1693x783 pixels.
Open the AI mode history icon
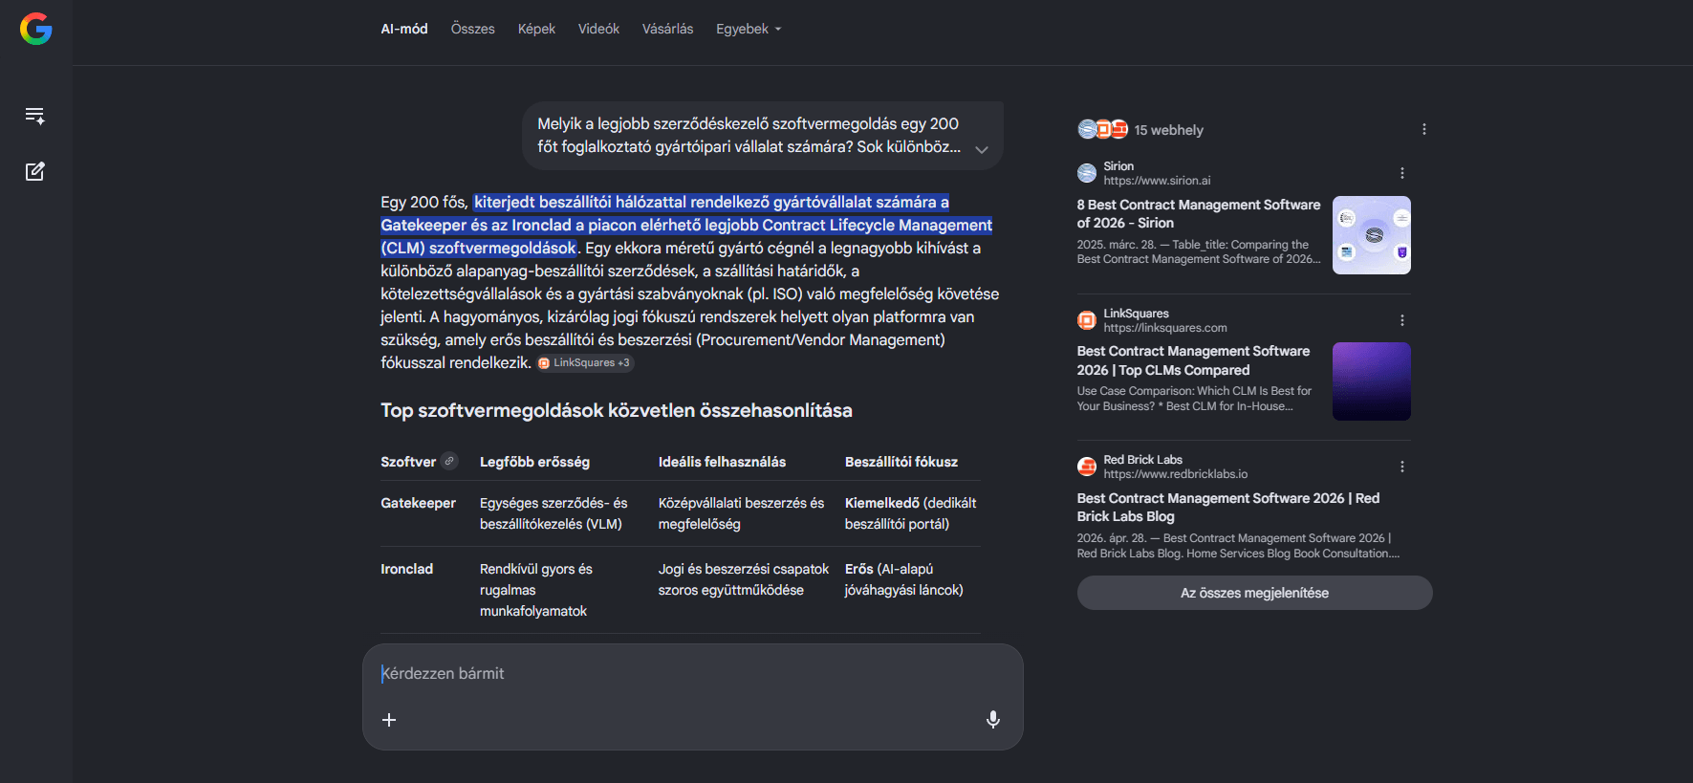pyautogui.click(x=35, y=116)
